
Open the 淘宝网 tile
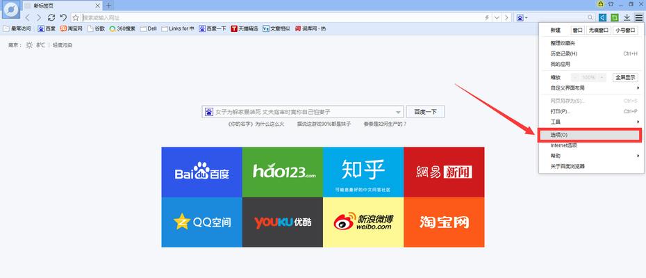coord(444,222)
